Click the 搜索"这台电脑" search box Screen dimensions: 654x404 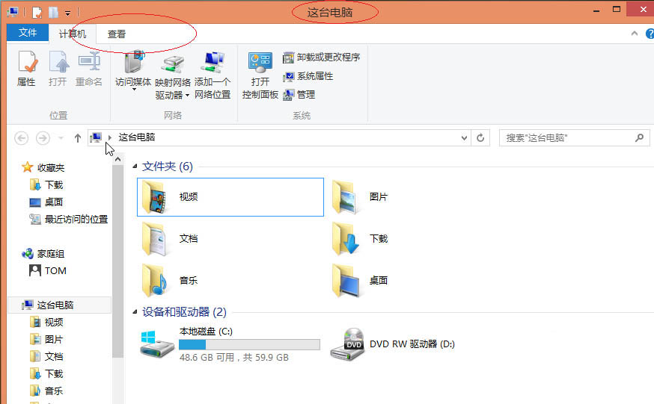tap(569, 138)
